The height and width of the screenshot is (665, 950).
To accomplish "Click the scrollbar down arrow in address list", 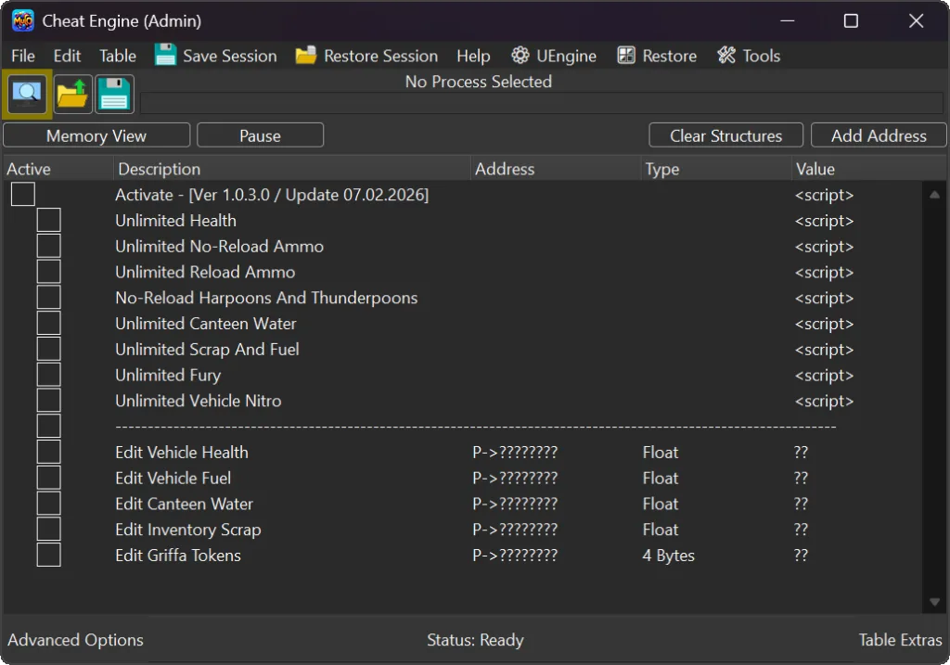I will pyautogui.click(x=934, y=602).
